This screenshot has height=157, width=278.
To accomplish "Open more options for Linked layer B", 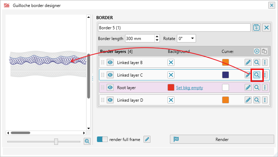I will click(265, 62).
